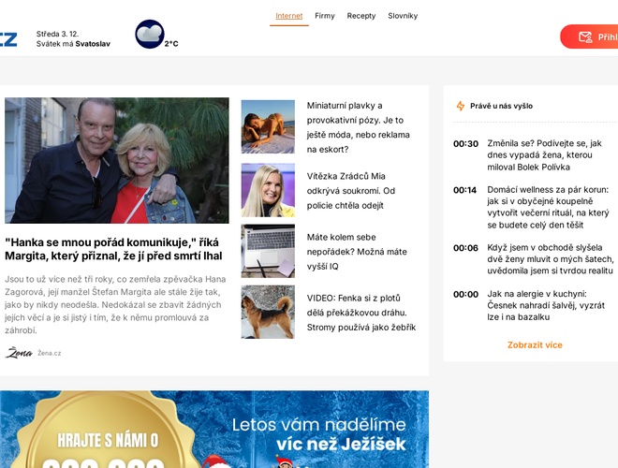Switch to the Firmy tab
This screenshot has width=618, height=468.
(x=325, y=16)
